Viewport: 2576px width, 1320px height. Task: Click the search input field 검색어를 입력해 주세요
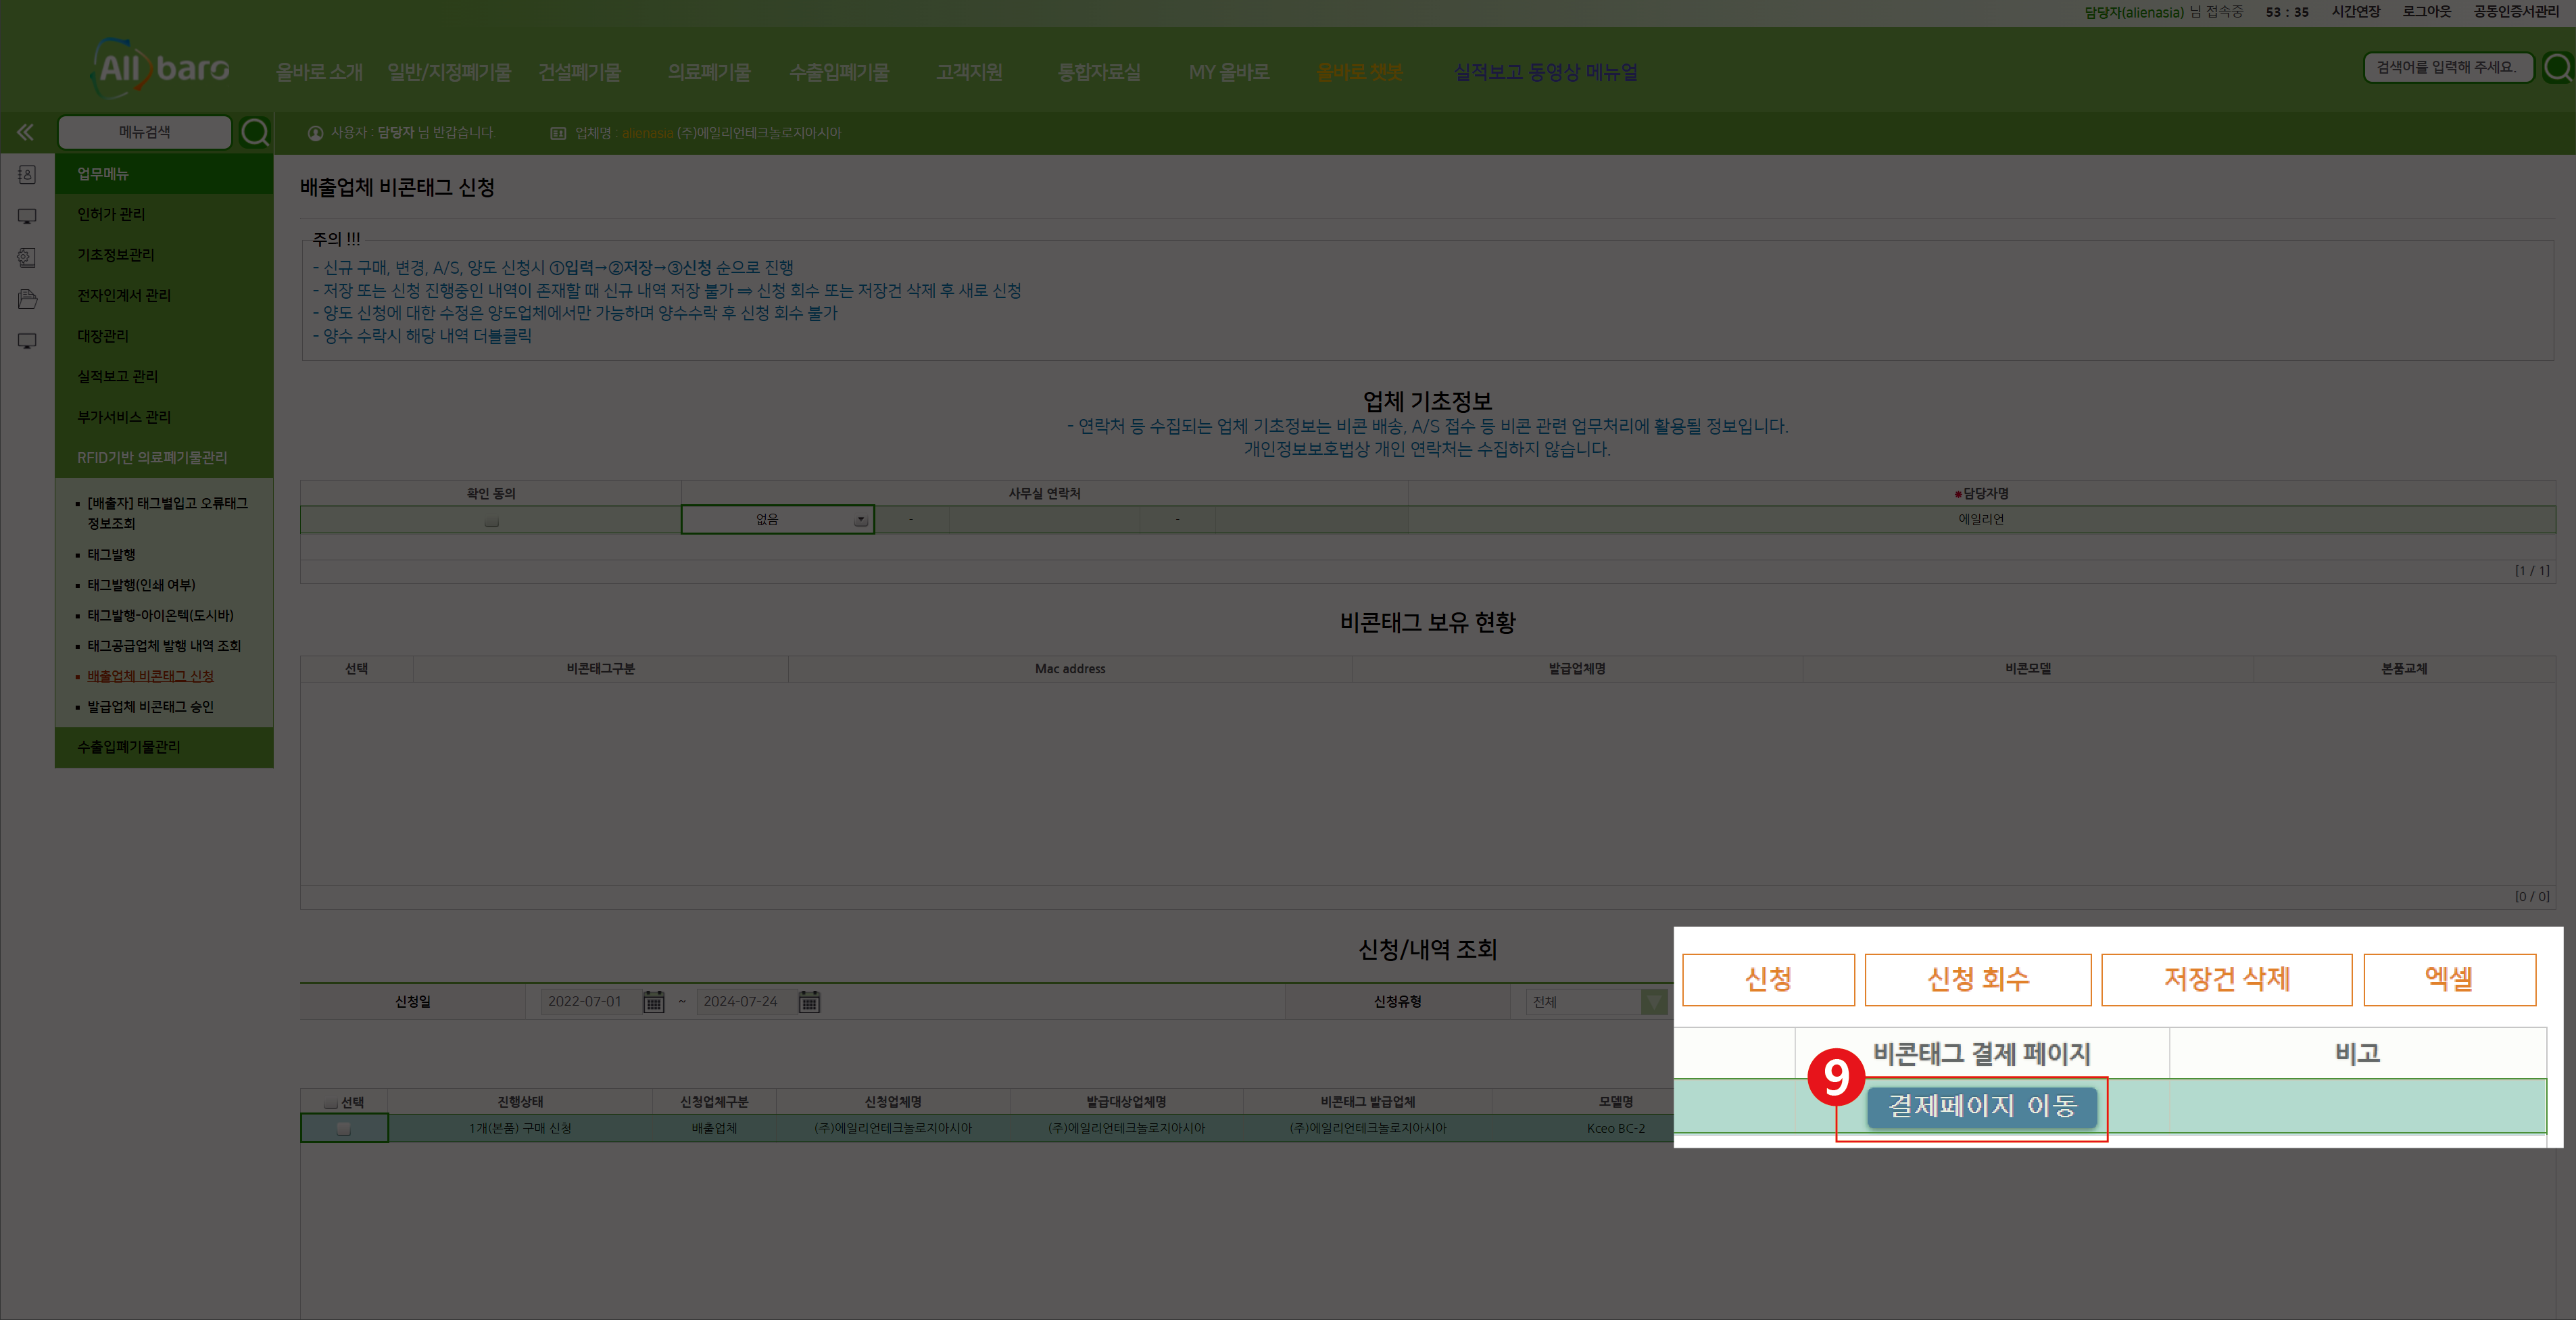(x=2448, y=67)
